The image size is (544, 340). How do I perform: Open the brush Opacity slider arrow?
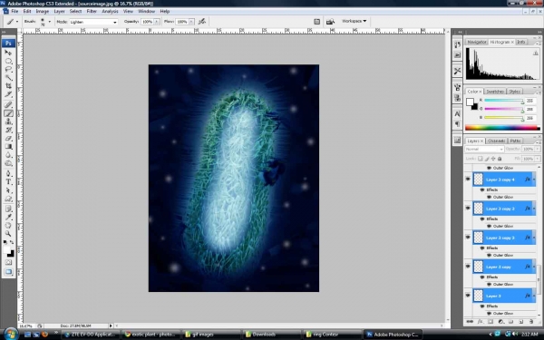(157, 22)
